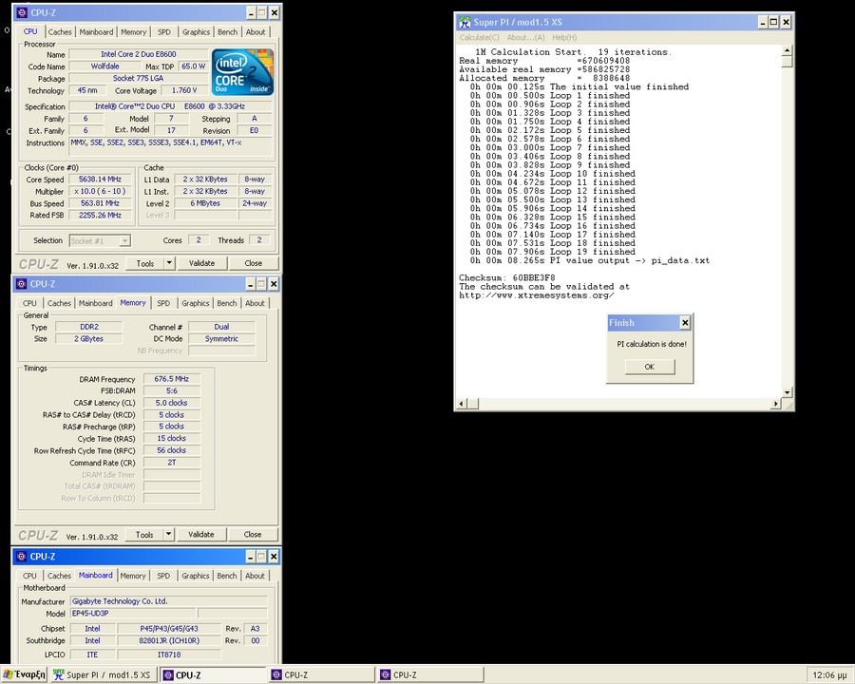Screen dimensions: 855x684
Task: Switch to Caches tab in the CPU-Z memory window
Action: click(59, 303)
